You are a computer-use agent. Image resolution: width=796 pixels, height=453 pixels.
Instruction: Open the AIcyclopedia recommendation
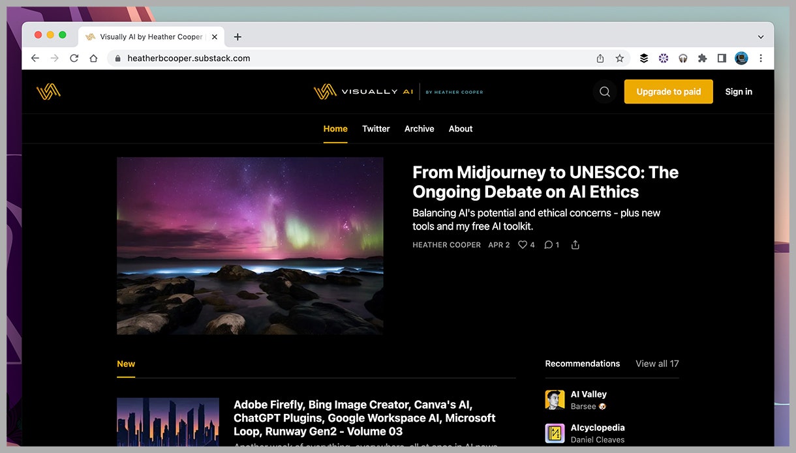[x=598, y=428]
